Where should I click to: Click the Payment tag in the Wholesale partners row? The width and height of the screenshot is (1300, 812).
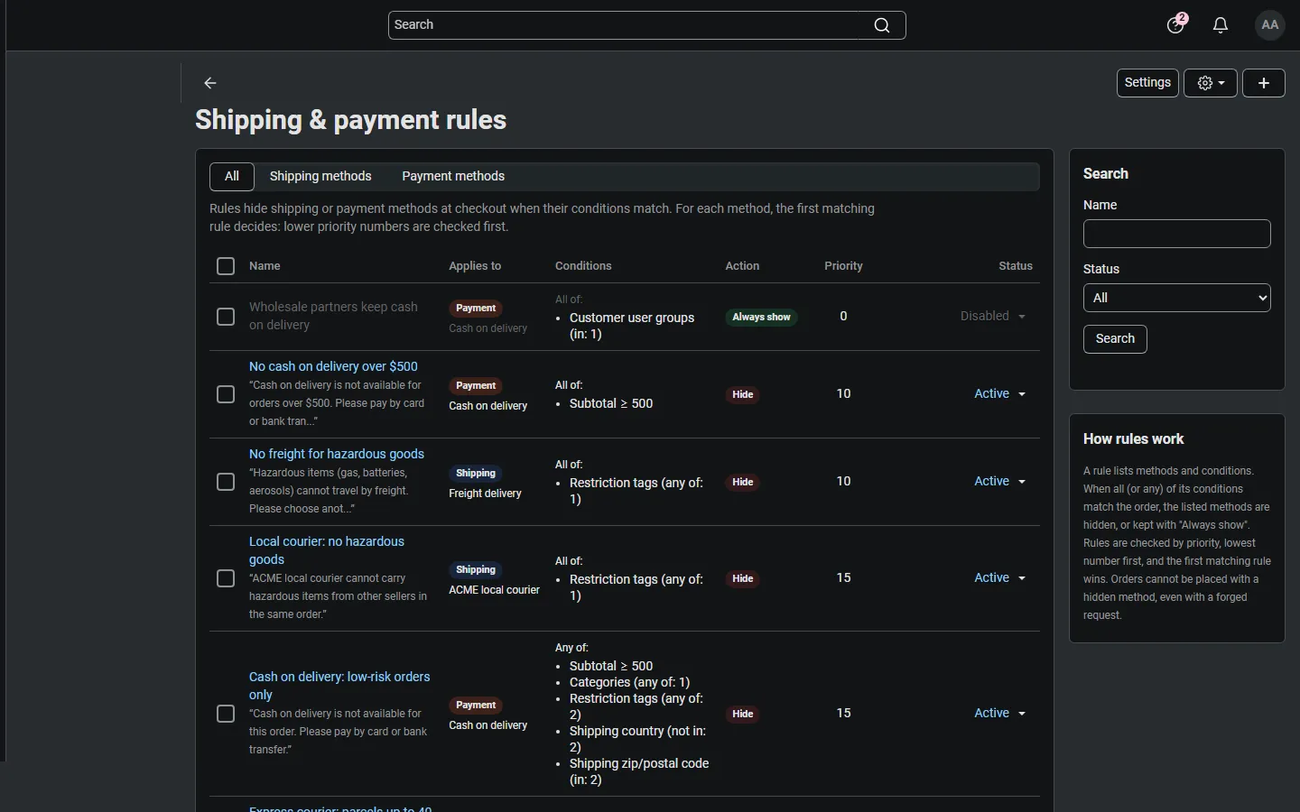tap(476, 309)
